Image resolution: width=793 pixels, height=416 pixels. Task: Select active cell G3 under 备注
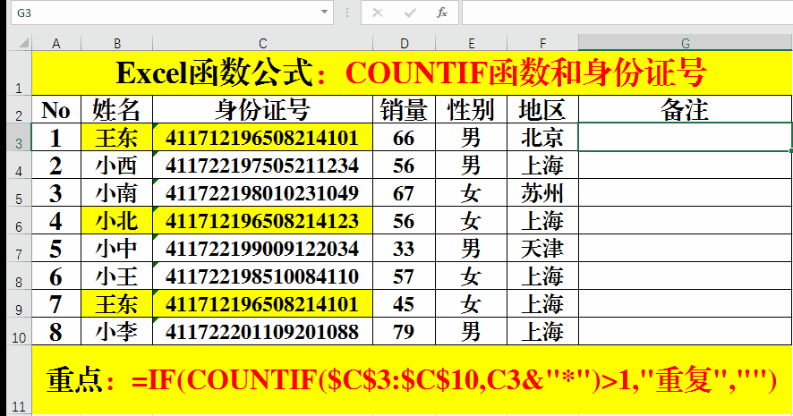tap(686, 137)
